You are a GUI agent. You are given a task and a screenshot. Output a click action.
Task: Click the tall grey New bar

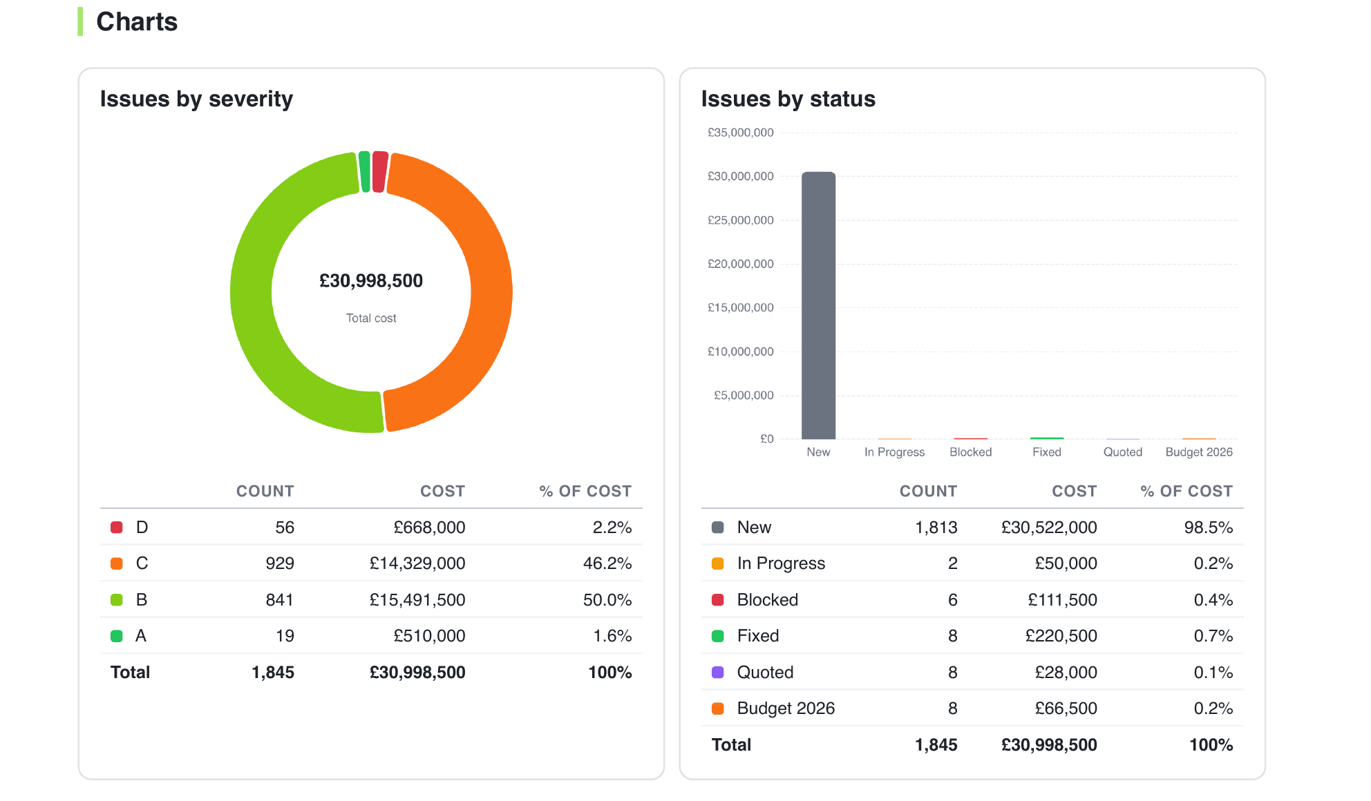[x=818, y=305]
